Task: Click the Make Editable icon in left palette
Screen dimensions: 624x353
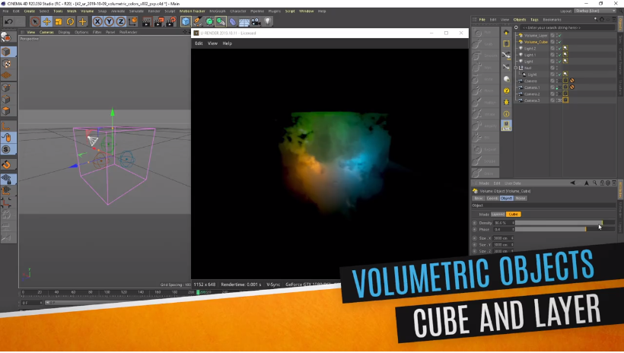Action: tap(6, 37)
